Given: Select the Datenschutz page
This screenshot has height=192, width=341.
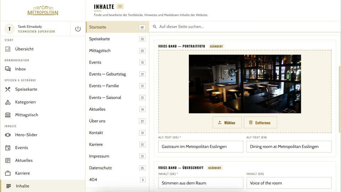Looking at the screenshot, I should point(118,168).
